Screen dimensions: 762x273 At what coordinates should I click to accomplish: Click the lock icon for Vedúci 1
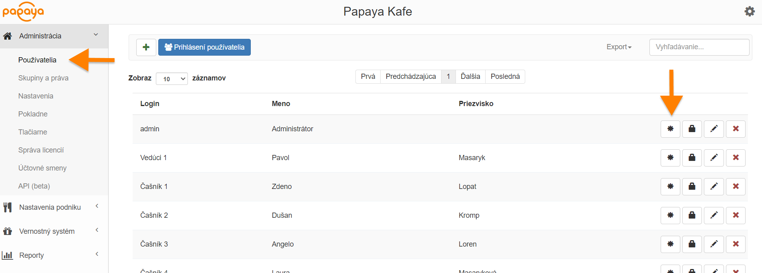[692, 158]
